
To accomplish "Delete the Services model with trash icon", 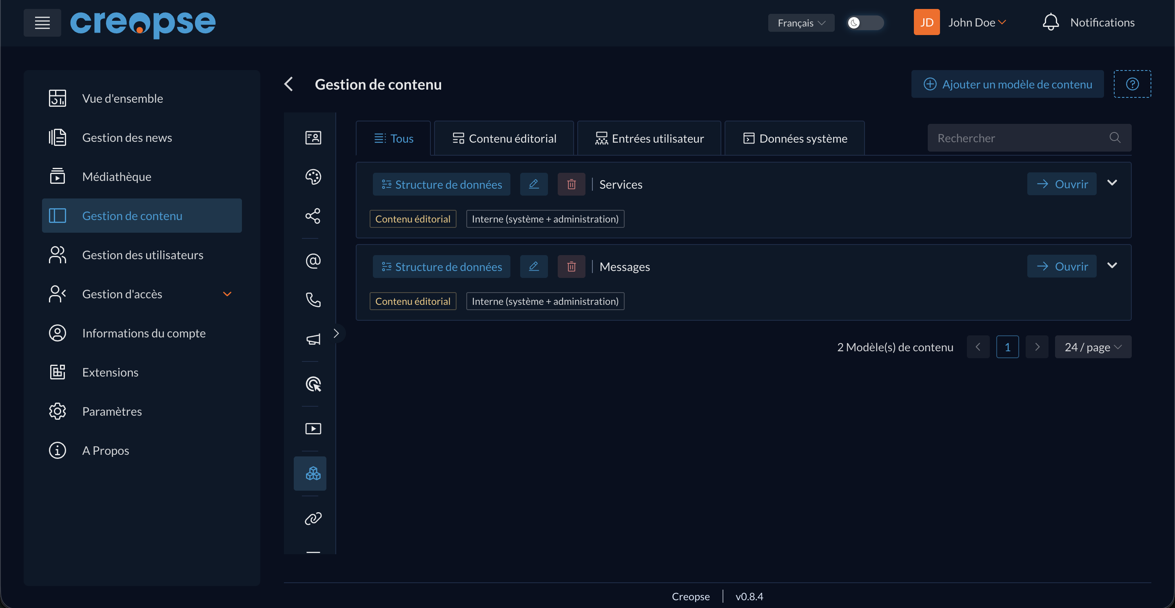I will point(571,185).
